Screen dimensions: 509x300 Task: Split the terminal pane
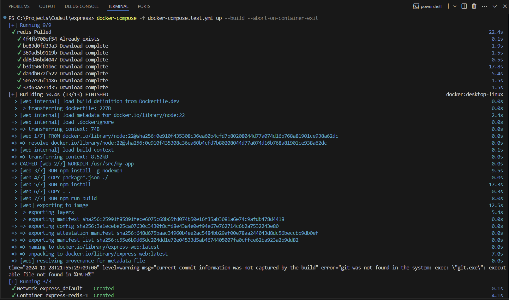tap(464, 6)
